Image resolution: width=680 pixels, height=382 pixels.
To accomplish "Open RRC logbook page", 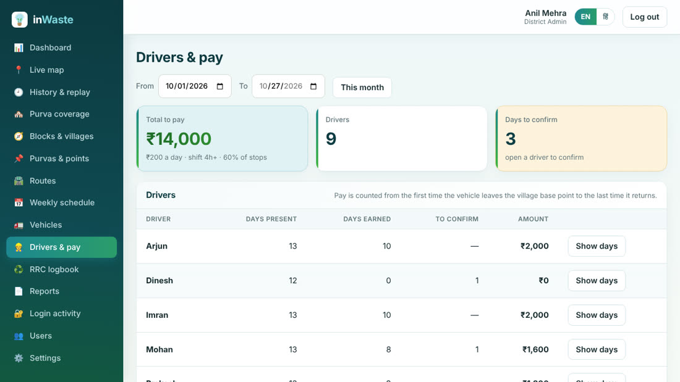I will click(62, 270).
